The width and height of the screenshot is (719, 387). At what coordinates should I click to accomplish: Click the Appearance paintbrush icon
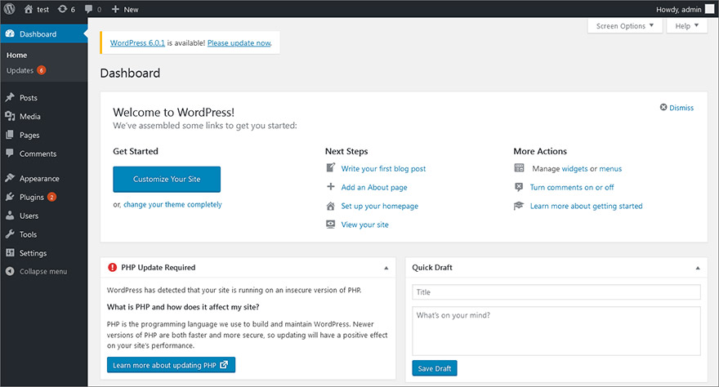pos(10,178)
